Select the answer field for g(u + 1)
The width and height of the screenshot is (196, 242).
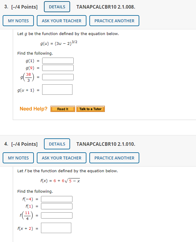(x=57, y=89)
